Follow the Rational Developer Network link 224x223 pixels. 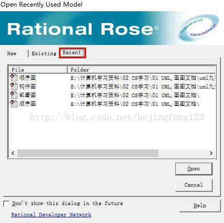pyautogui.click(x=51, y=214)
